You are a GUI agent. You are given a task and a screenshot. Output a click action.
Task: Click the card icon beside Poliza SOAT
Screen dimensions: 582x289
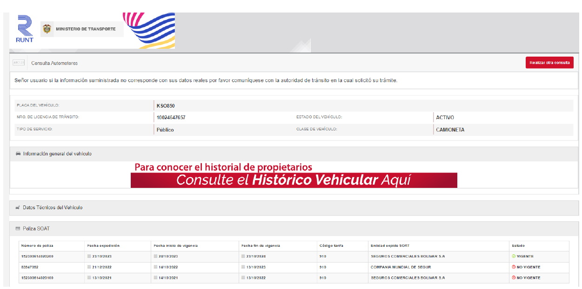(18, 229)
